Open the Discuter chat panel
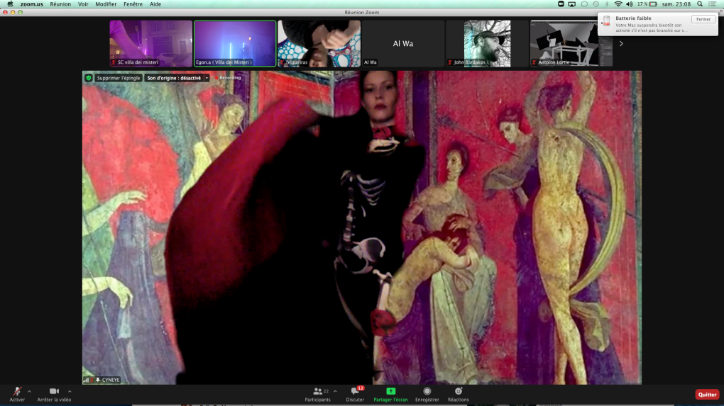724x406 pixels. click(355, 391)
